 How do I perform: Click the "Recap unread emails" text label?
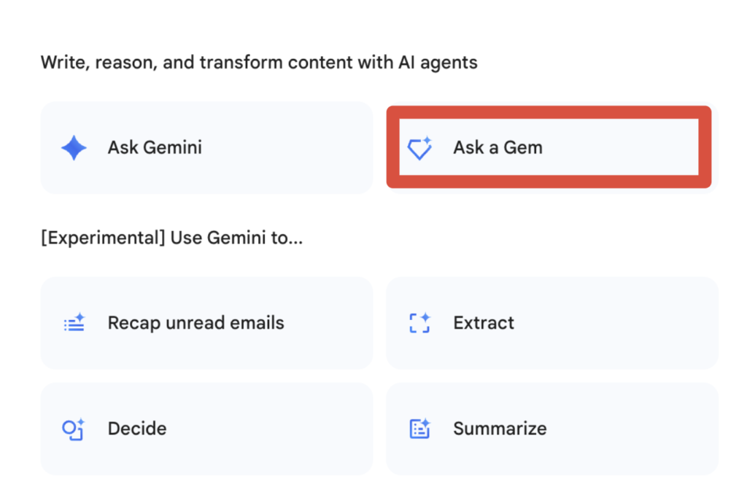[196, 323]
